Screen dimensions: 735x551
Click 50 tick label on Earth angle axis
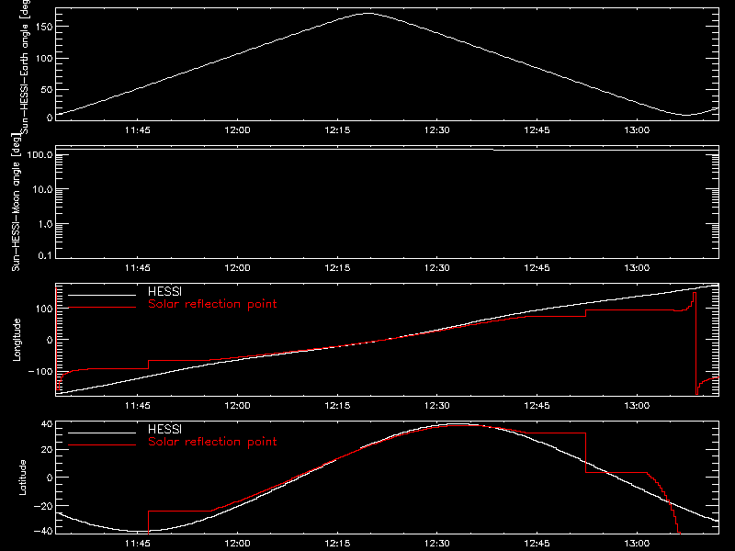47,89
